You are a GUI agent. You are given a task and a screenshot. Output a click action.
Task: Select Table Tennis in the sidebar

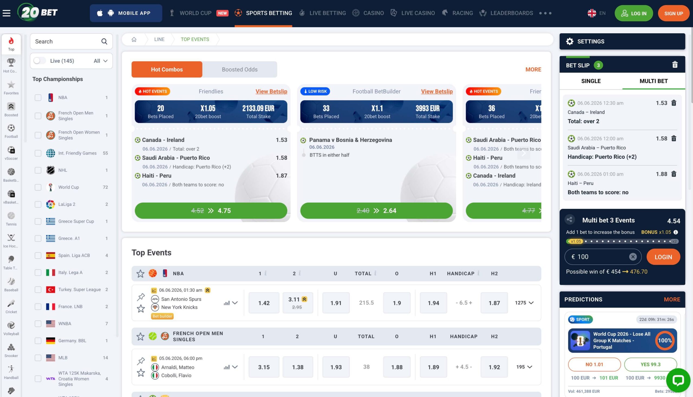tap(11, 263)
